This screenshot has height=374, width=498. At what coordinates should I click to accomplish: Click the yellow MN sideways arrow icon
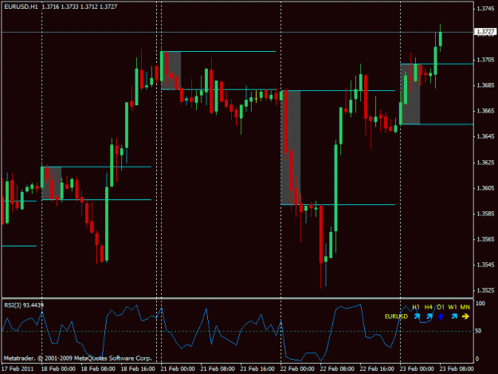pyautogui.click(x=465, y=317)
